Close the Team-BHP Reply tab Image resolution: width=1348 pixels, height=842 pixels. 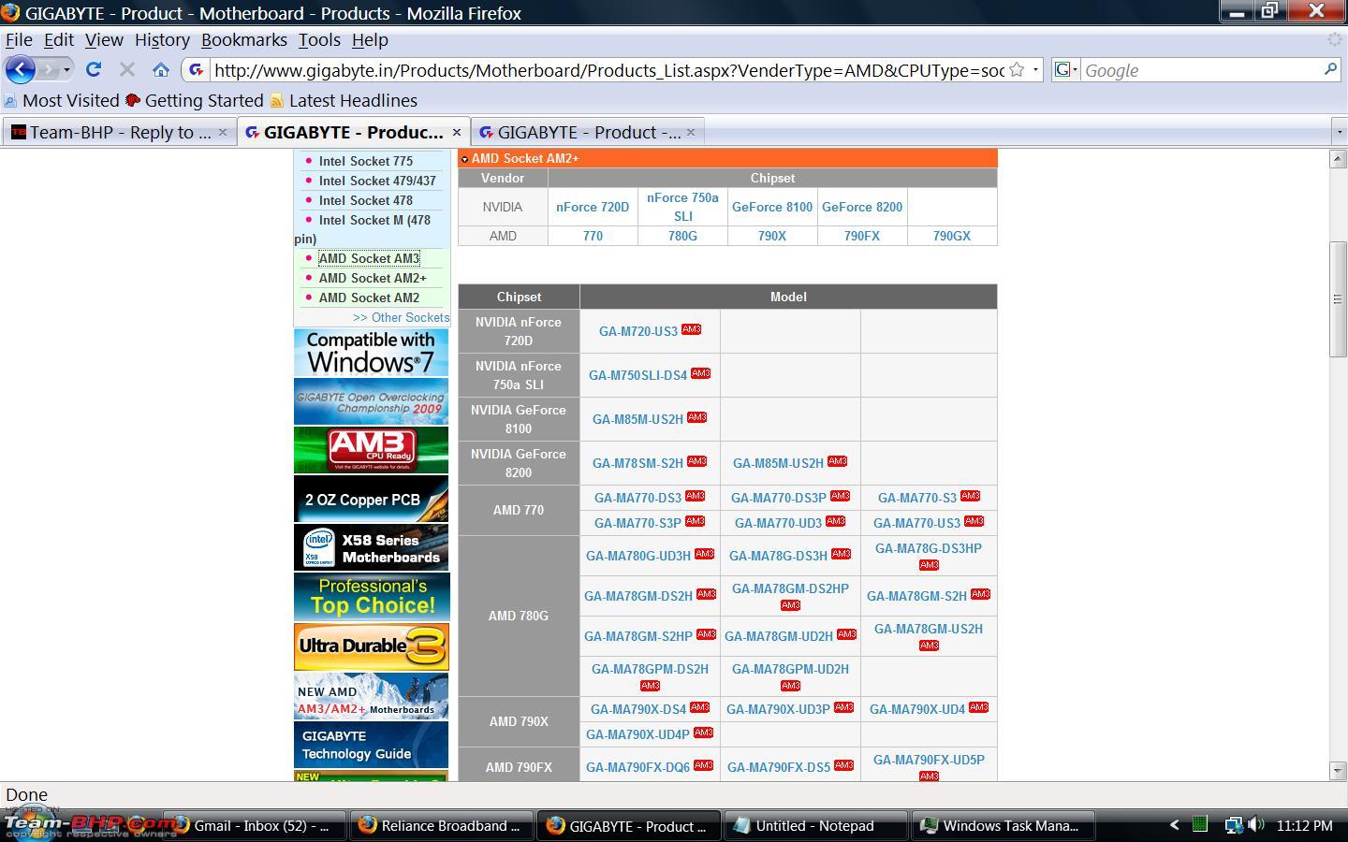222,132
